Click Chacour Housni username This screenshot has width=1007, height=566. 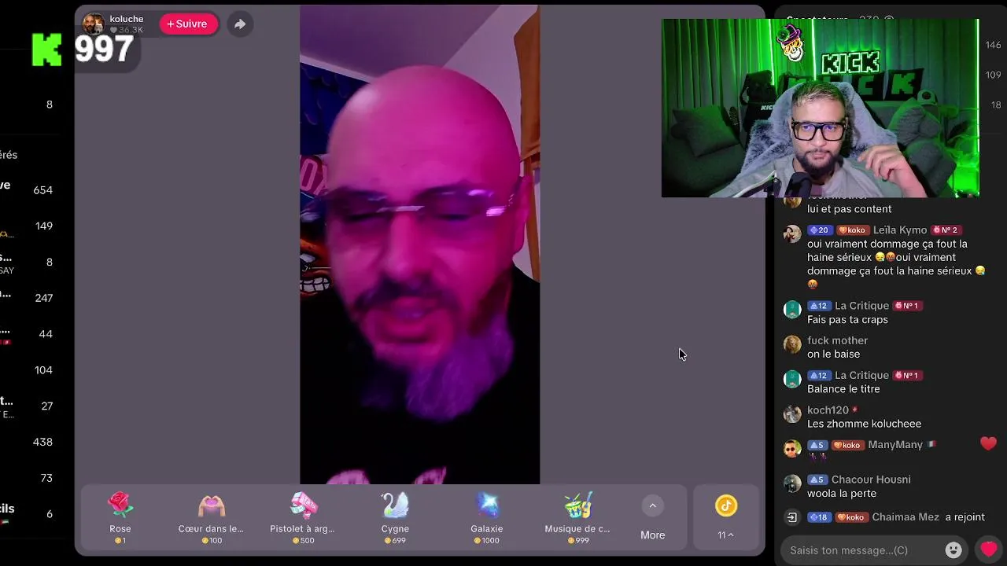coord(871,480)
